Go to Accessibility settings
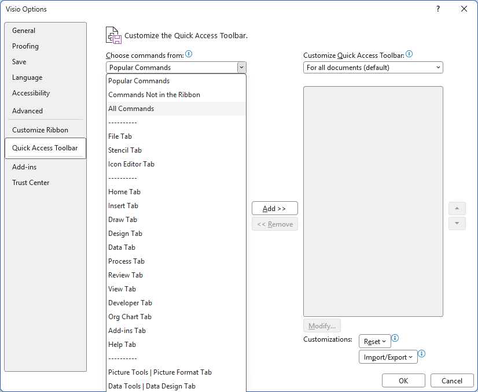The height and width of the screenshot is (392, 478). (45, 93)
